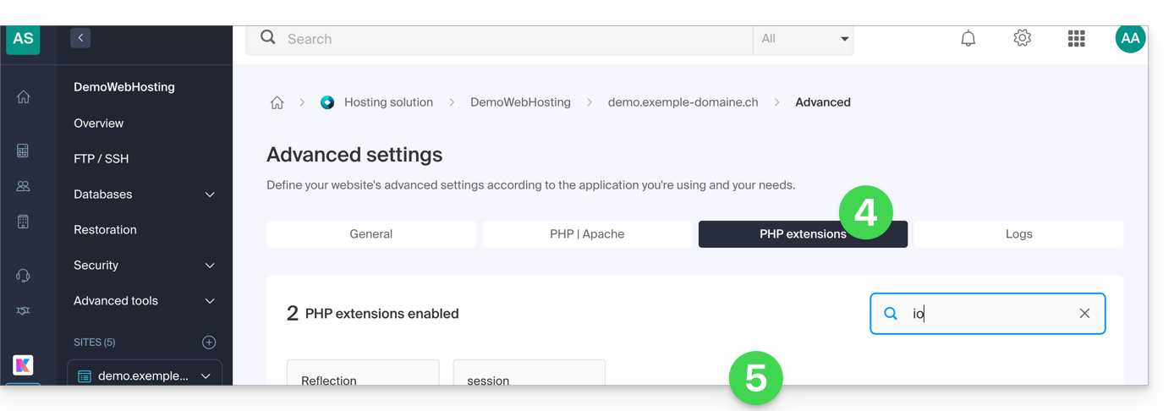Click the home icon in left rail
Screen dimensions: 1174x411
point(24,97)
